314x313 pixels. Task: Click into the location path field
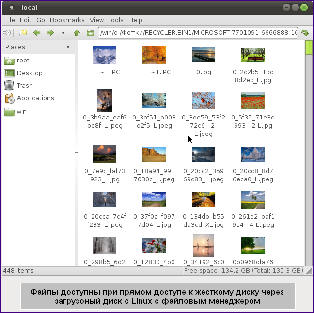198,32
